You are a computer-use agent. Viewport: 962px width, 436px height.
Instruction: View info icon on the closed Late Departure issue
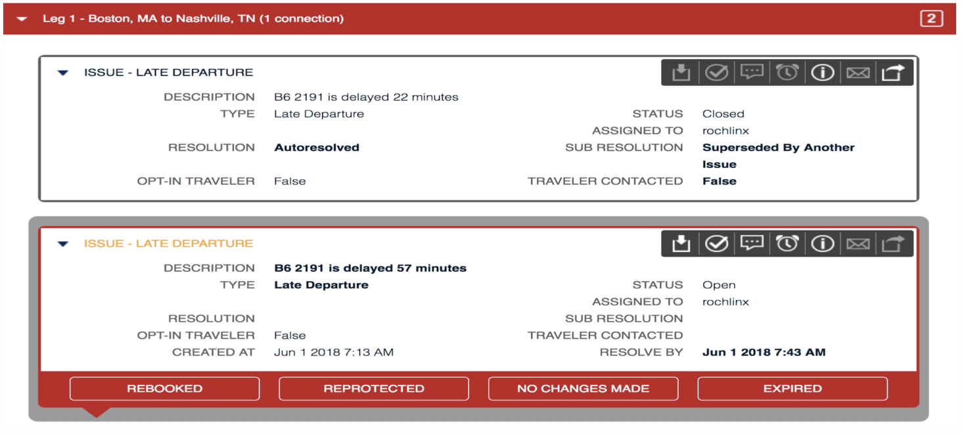tap(823, 72)
